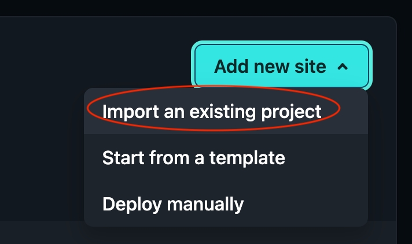Pick the template option from the dropdown
Image resolution: width=412 pixels, height=244 pixels.
click(194, 158)
